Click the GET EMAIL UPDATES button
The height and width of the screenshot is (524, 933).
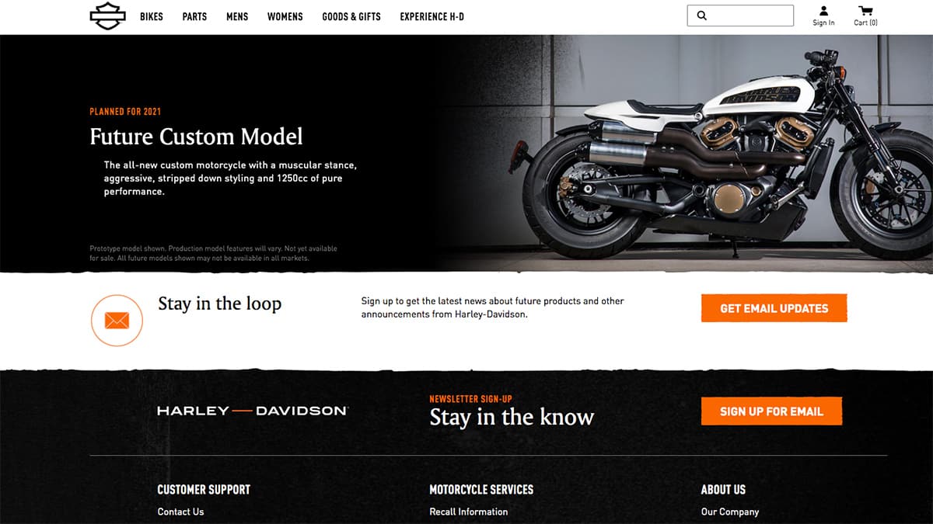click(774, 308)
